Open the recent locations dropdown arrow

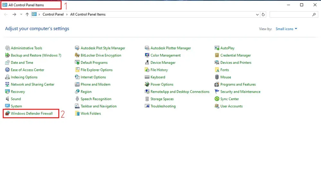pos(21,14)
